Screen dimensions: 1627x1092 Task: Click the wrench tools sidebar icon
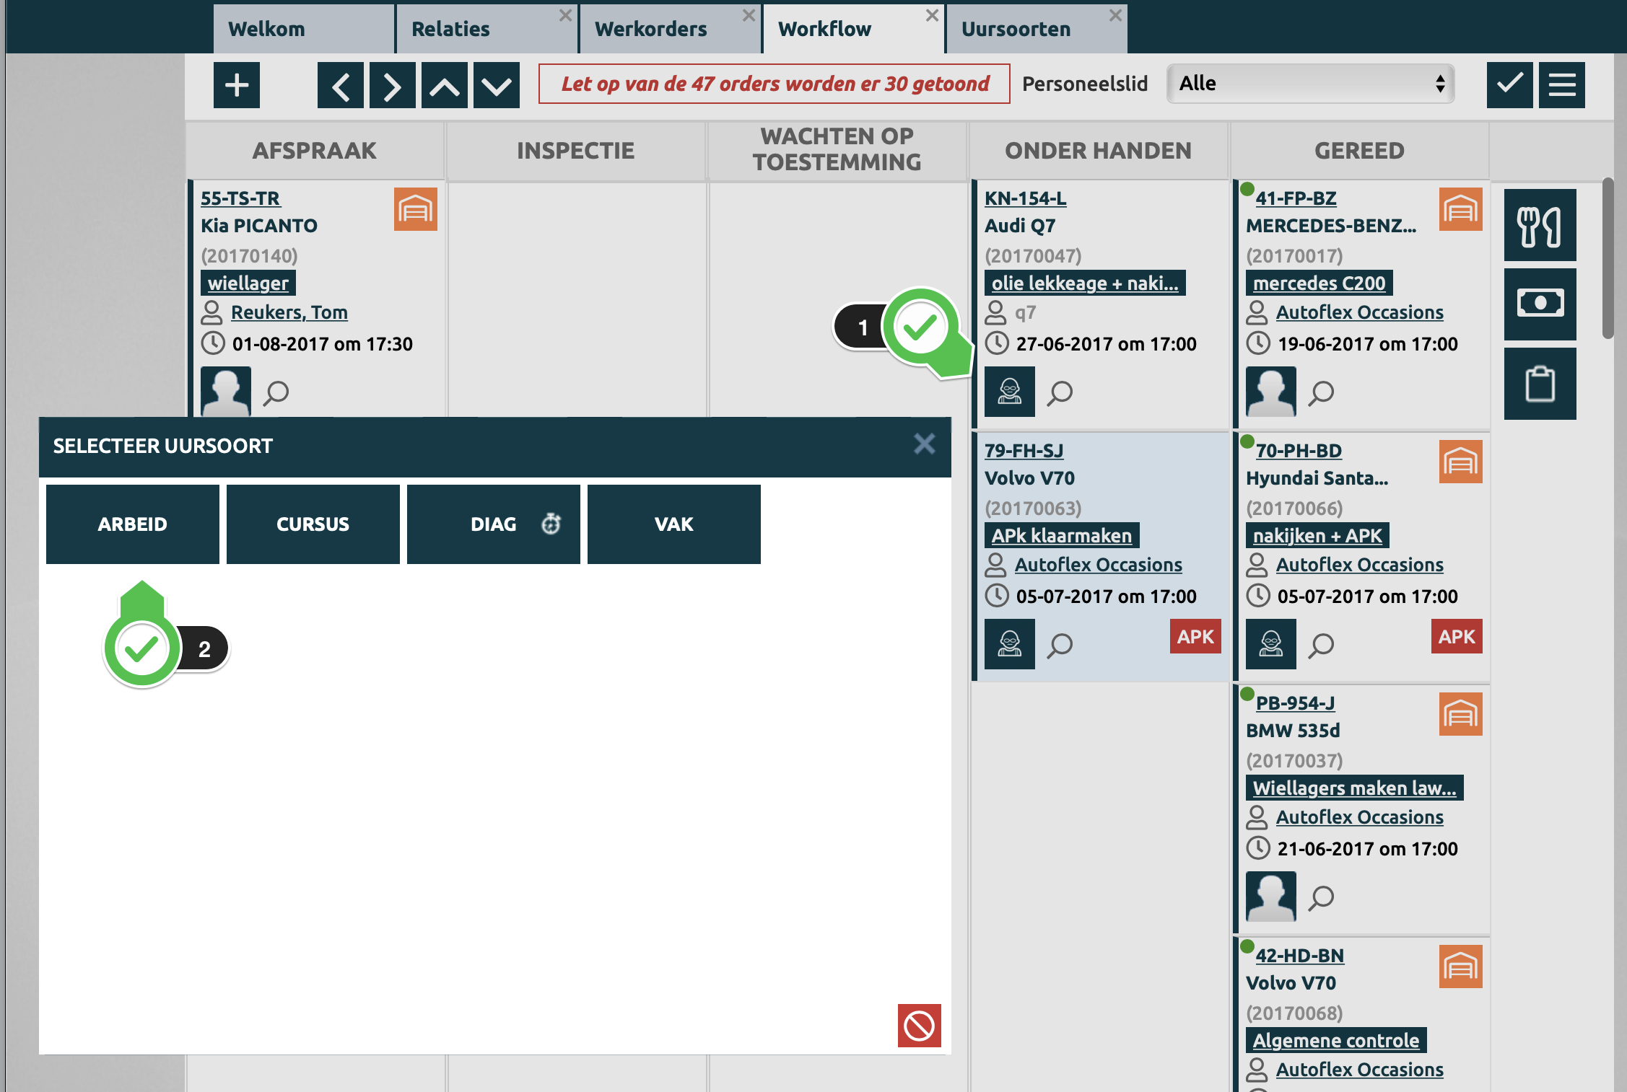click(1540, 225)
